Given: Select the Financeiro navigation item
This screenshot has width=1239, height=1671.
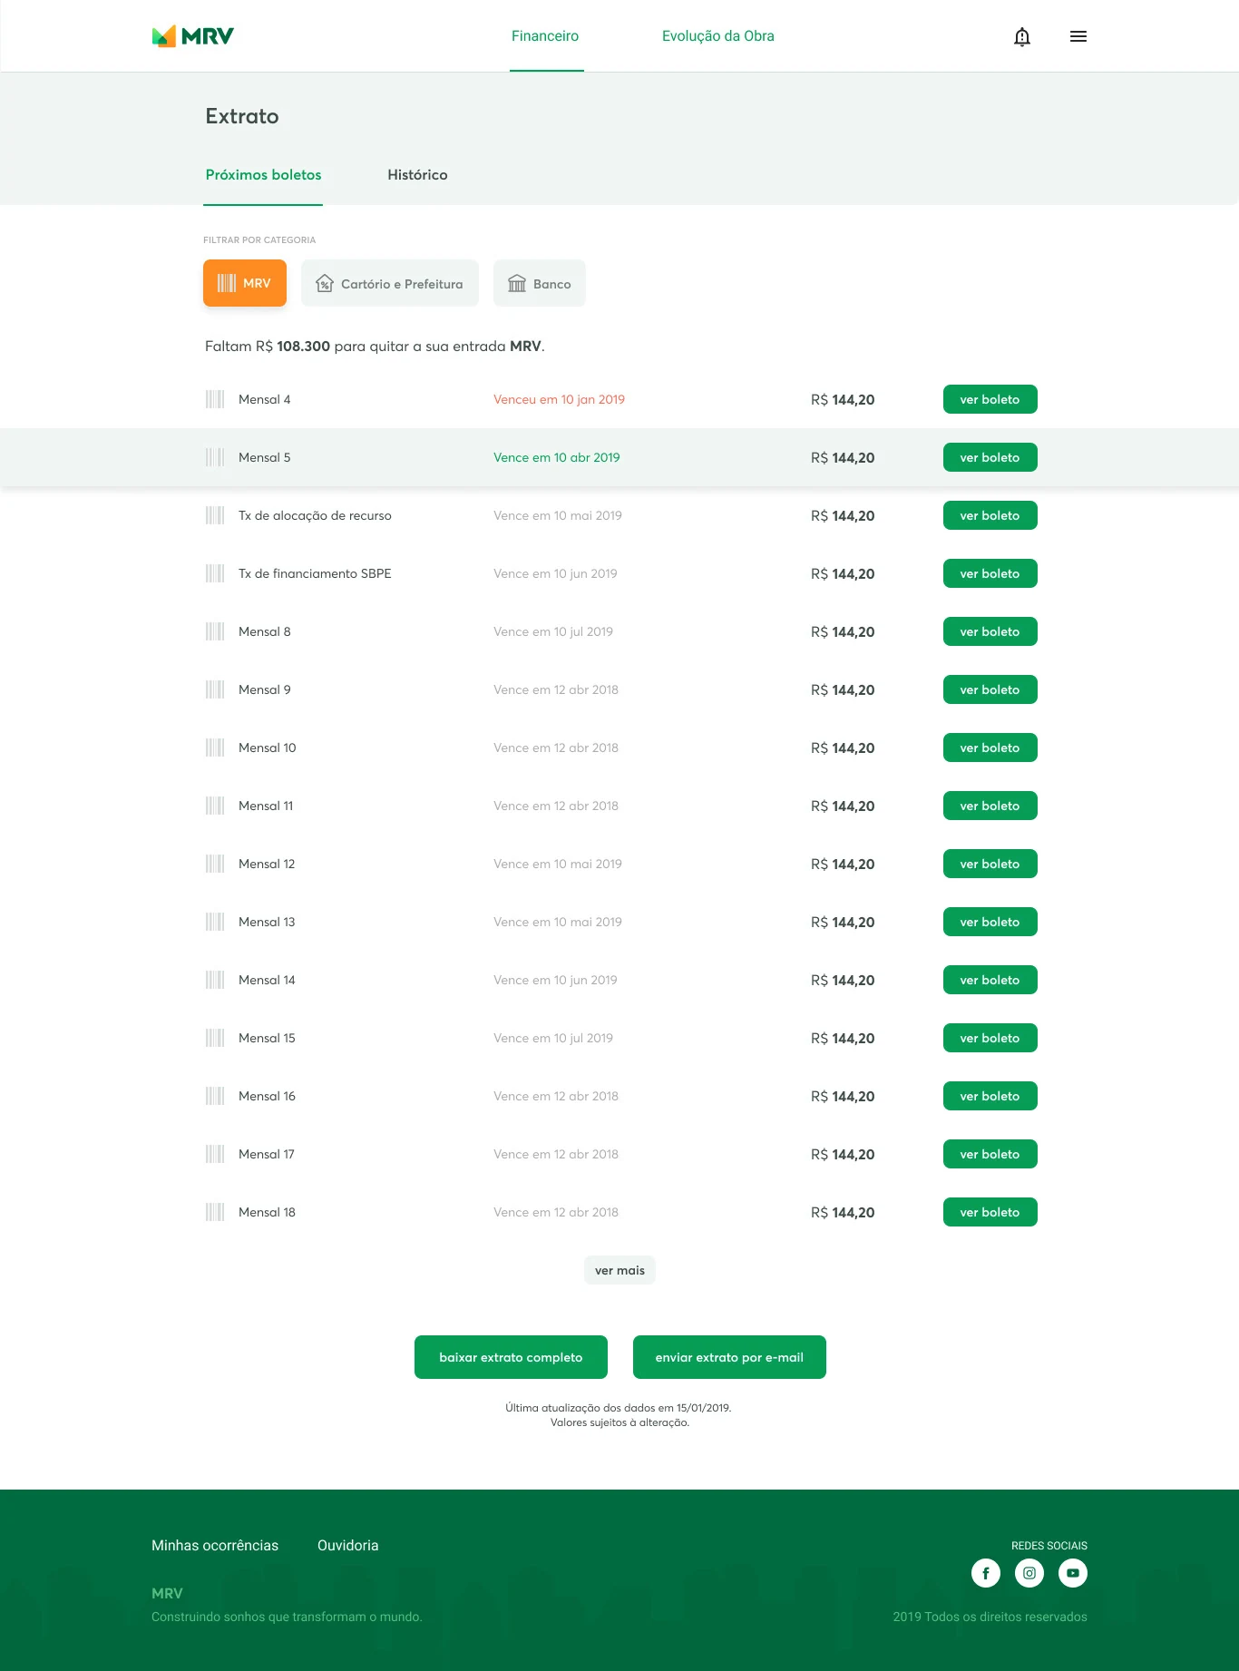Looking at the screenshot, I should click(545, 36).
